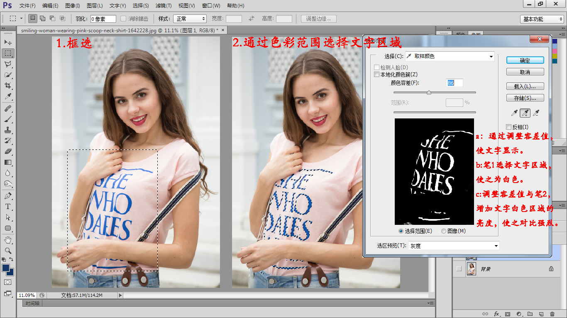Toggle visibility of the 背景 layer
This screenshot has width=567, height=318.
coord(459,269)
